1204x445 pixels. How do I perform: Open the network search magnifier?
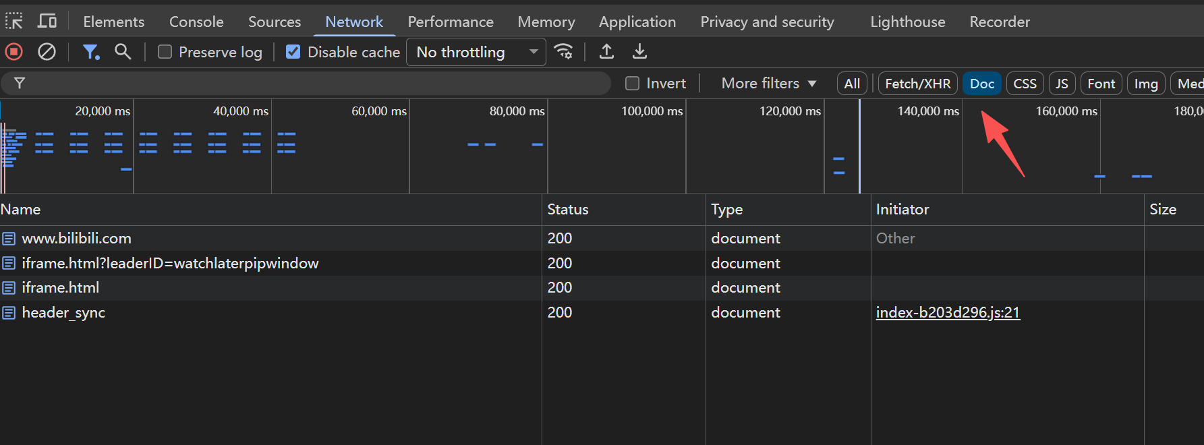pyautogui.click(x=123, y=52)
